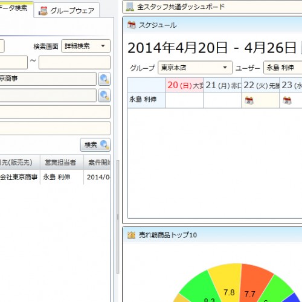Click the blue pie slice at chart edge
The image size is (302, 302).
click(x=293, y=298)
